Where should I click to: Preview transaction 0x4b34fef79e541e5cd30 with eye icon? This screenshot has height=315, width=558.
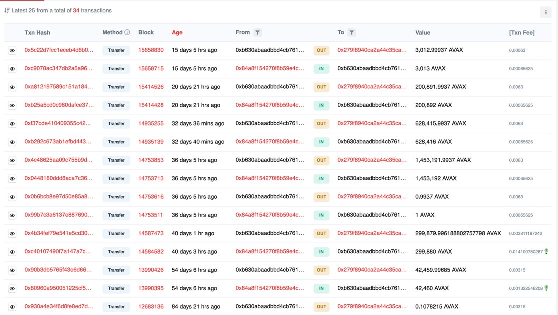(12, 234)
